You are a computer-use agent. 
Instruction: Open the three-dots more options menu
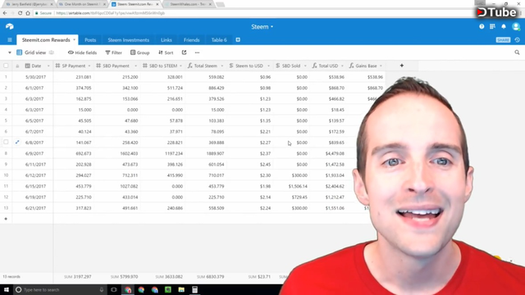197,52
